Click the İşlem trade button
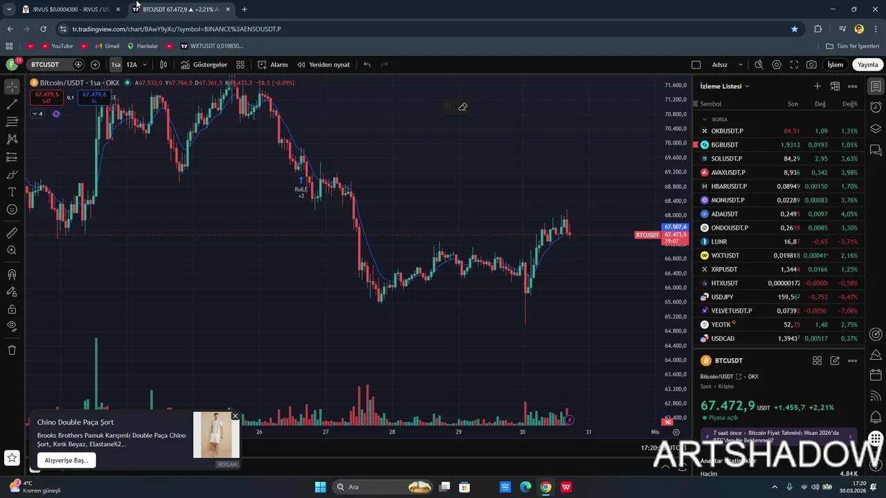 835,64
